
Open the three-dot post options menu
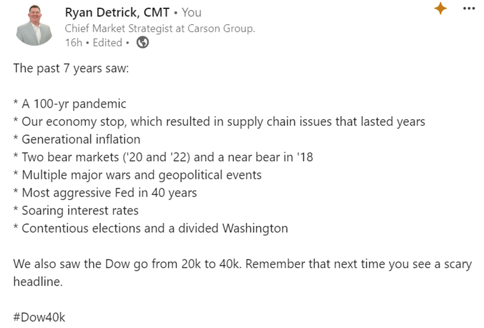click(x=469, y=8)
